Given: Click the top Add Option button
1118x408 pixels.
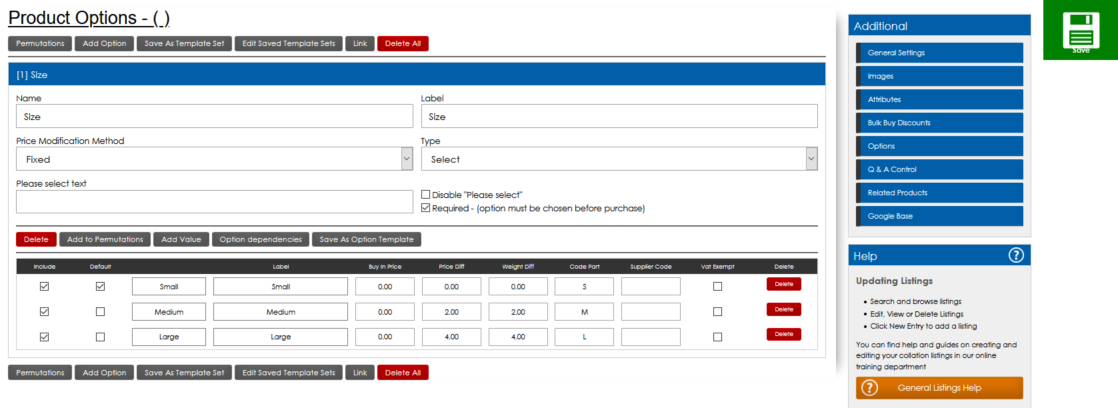Looking at the screenshot, I should 104,43.
